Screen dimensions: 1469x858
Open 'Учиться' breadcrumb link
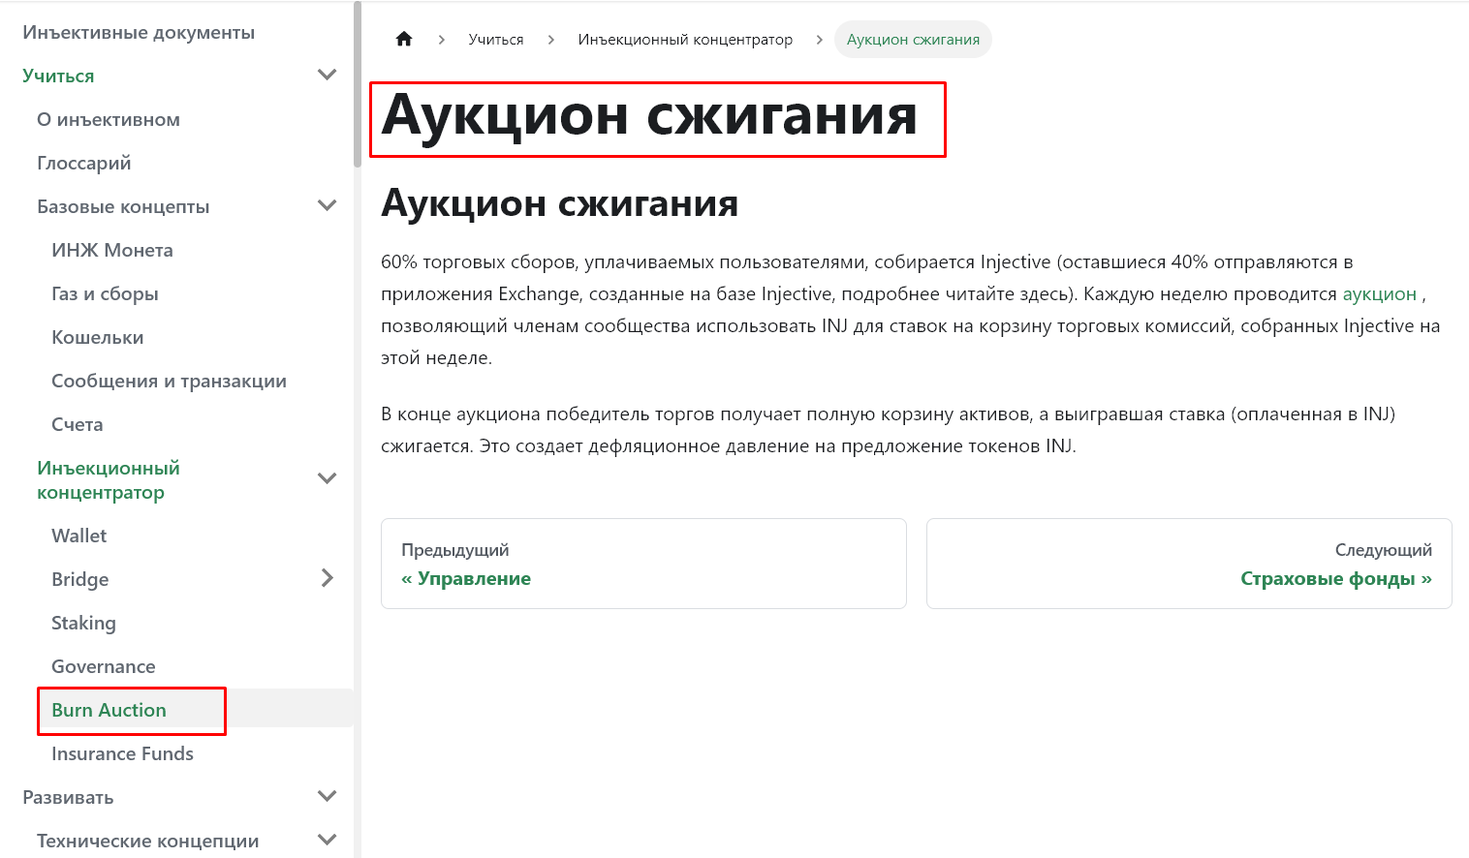496,40
